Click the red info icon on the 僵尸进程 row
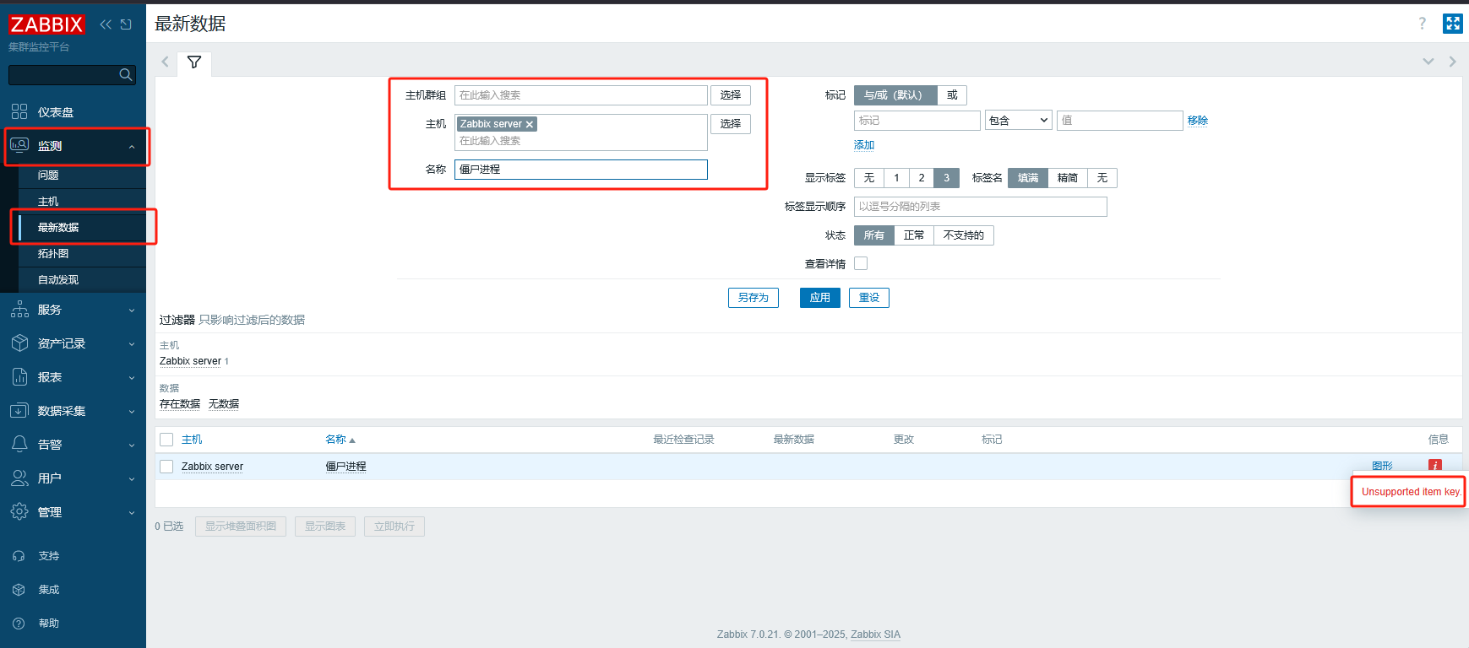This screenshot has width=1469, height=648. coord(1435,465)
